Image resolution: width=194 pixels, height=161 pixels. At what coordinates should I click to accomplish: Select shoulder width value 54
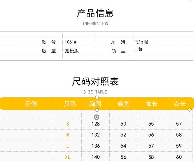(123, 146)
